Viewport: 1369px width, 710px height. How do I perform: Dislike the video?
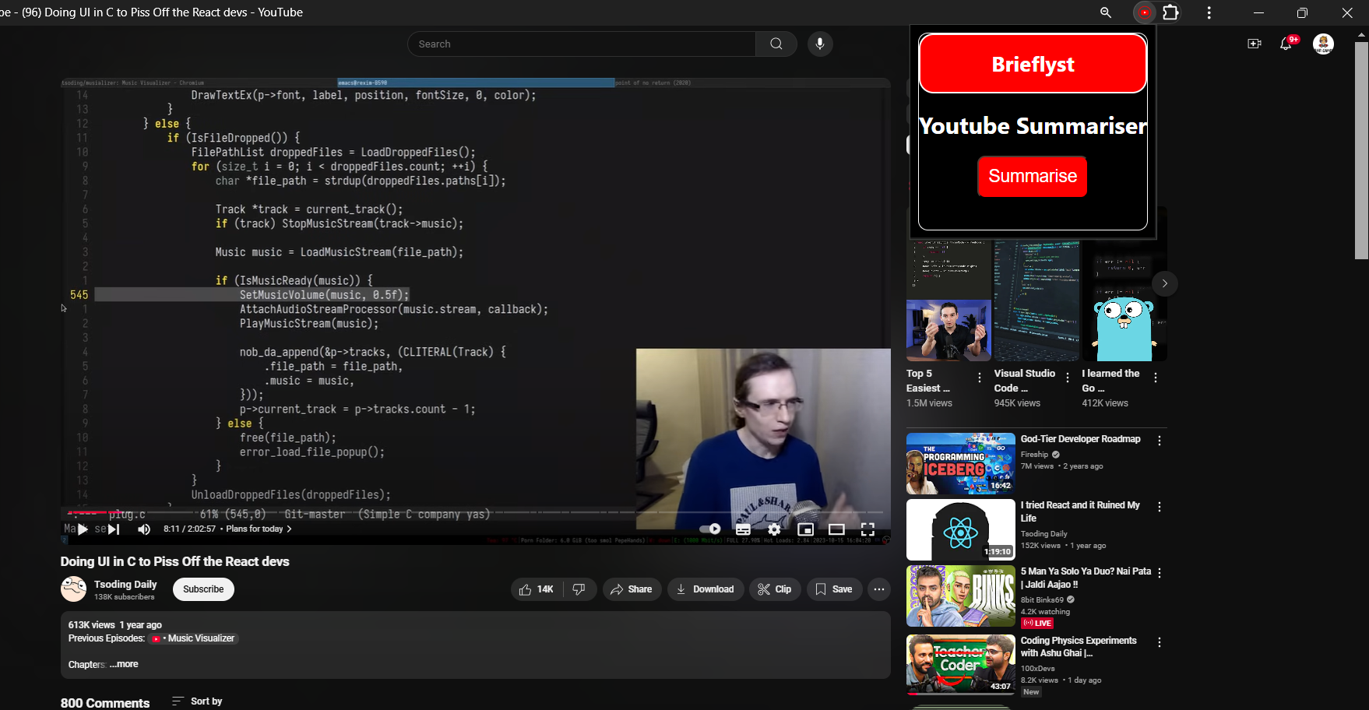coord(579,589)
